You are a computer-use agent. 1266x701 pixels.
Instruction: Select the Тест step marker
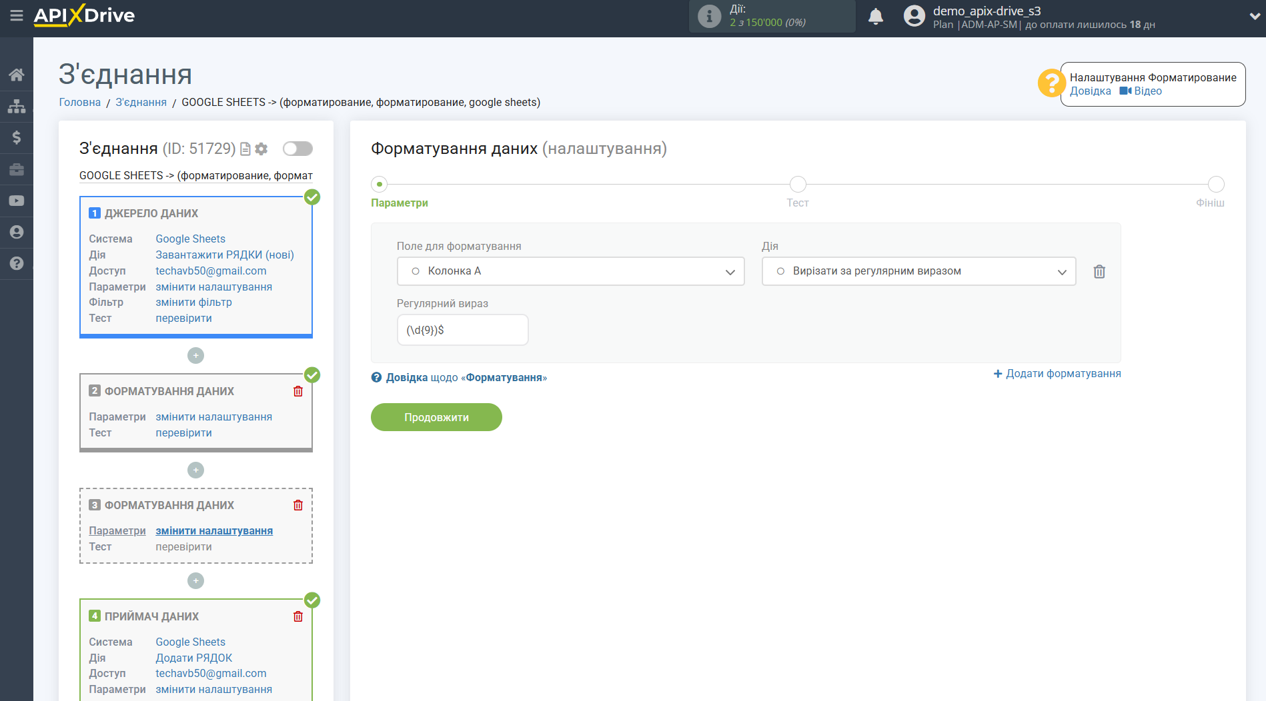click(x=798, y=184)
